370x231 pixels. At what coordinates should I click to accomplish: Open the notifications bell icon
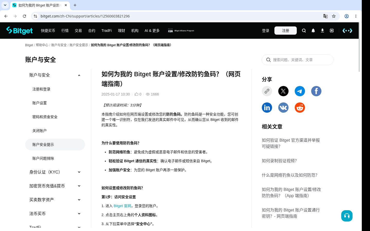[313, 31]
